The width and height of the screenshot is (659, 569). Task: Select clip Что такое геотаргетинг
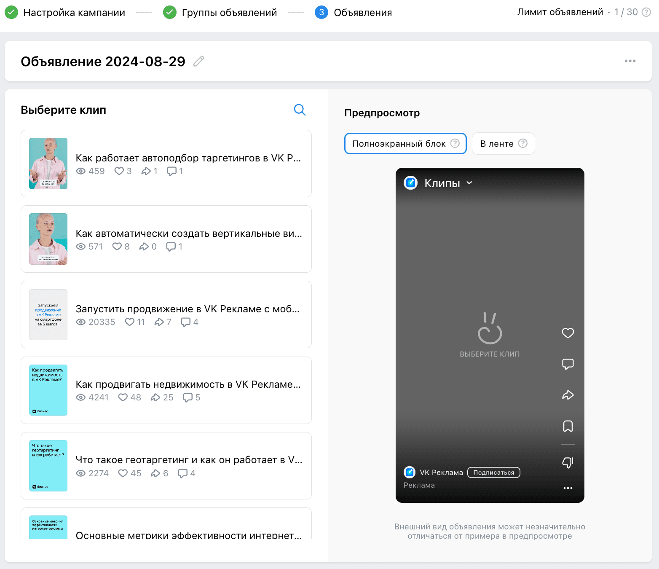tap(166, 466)
